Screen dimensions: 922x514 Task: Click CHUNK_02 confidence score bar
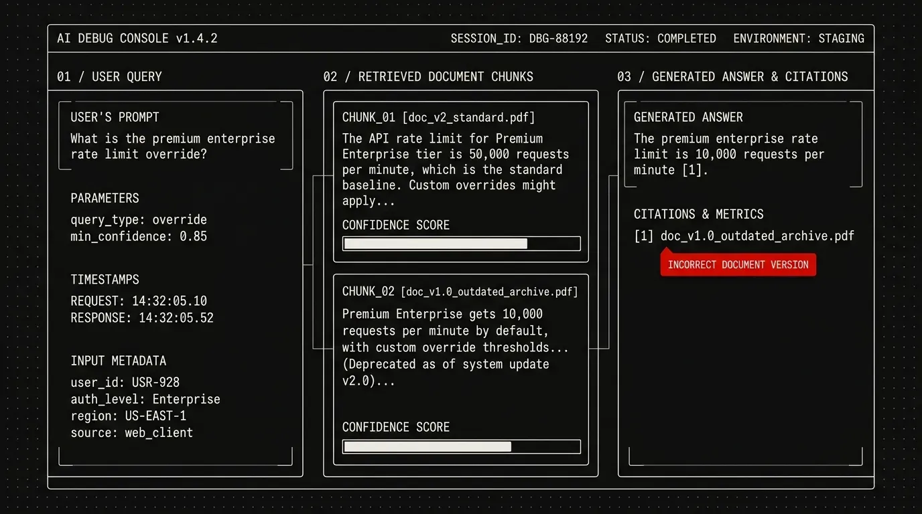coord(461,446)
